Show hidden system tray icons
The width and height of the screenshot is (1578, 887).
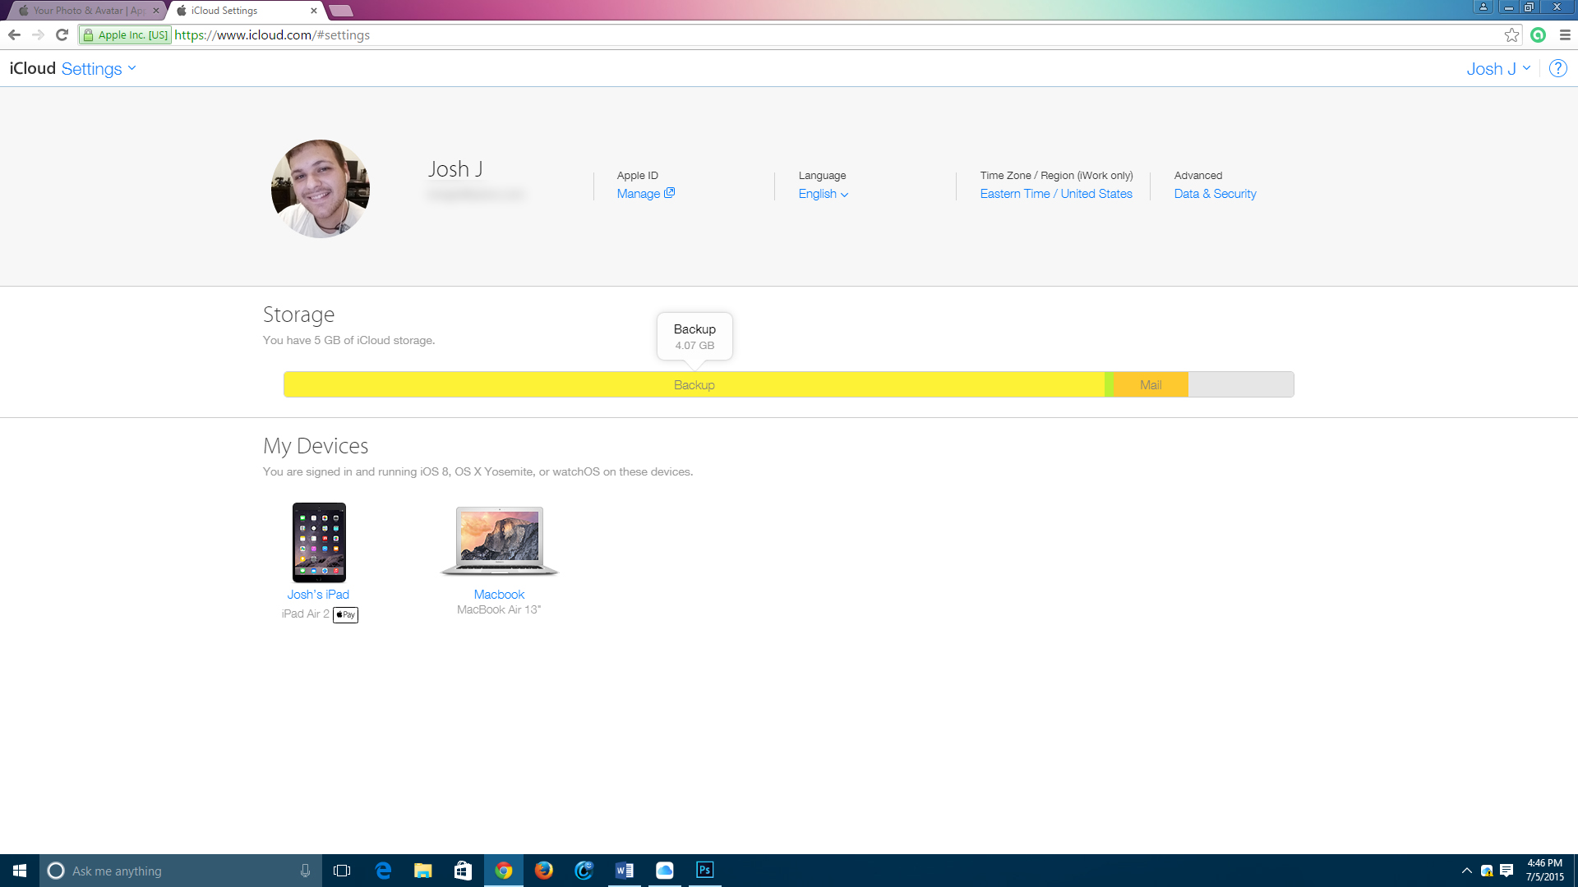[x=1466, y=871]
